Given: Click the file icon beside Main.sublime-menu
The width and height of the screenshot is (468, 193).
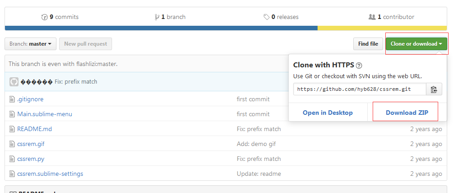Looking at the screenshot, I should tap(12, 114).
